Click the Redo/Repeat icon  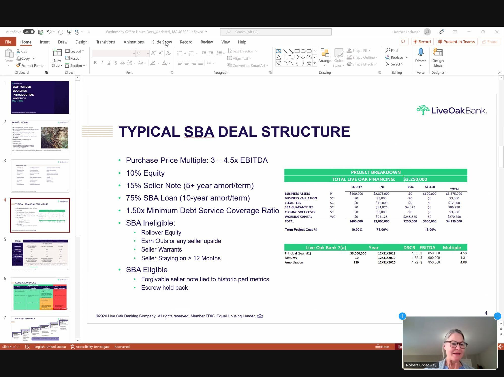point(60,32)
